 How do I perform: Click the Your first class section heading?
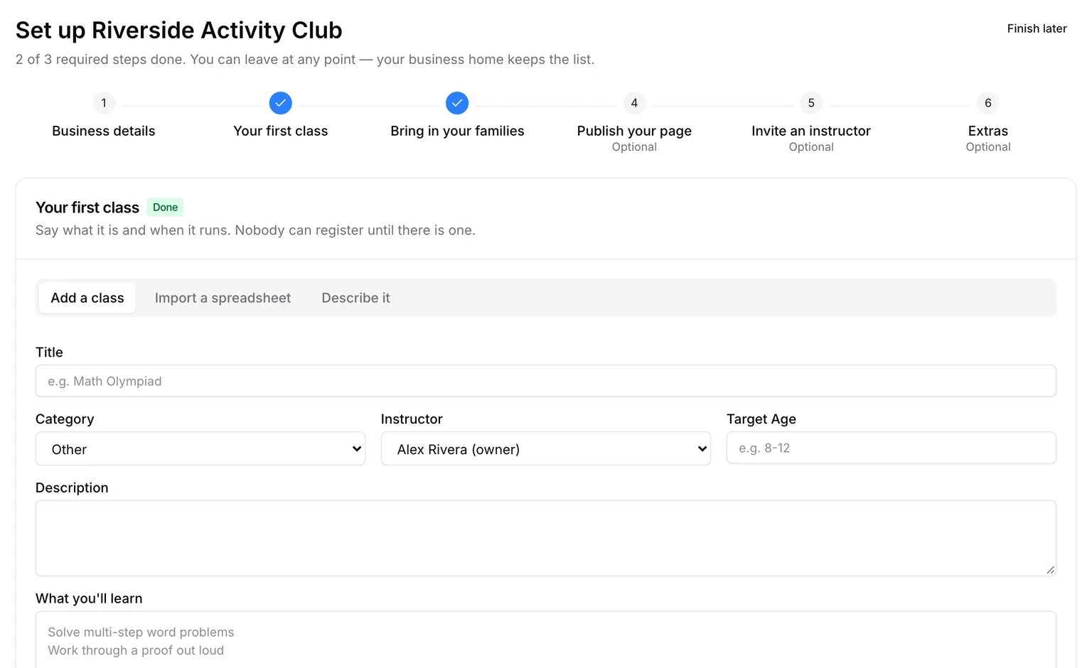point(87,208)
